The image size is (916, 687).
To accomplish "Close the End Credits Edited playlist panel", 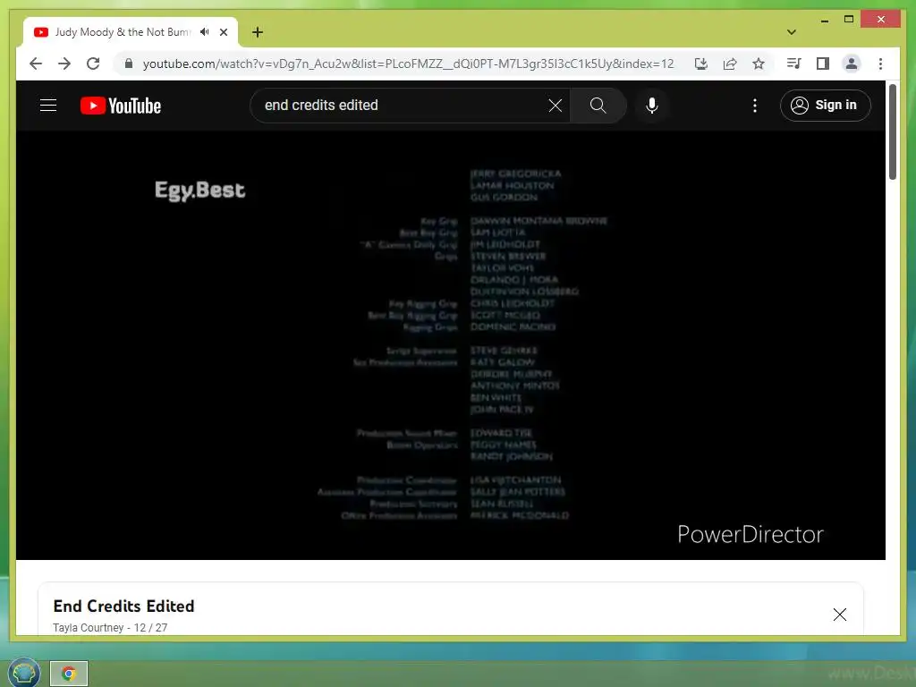I will pyautogui.click(x=839, y=614).
